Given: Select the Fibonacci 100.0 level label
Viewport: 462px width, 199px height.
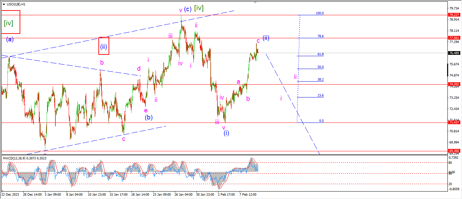Looking at the screenshot, I should tap(320, 13).
